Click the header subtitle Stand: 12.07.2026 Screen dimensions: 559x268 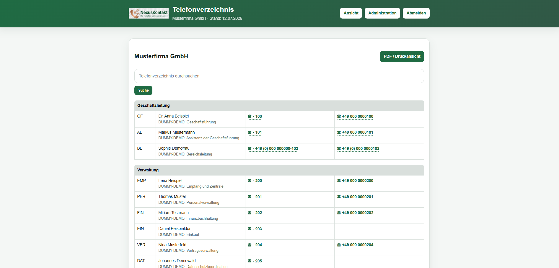pyautogui.click(x=226, y=18)
